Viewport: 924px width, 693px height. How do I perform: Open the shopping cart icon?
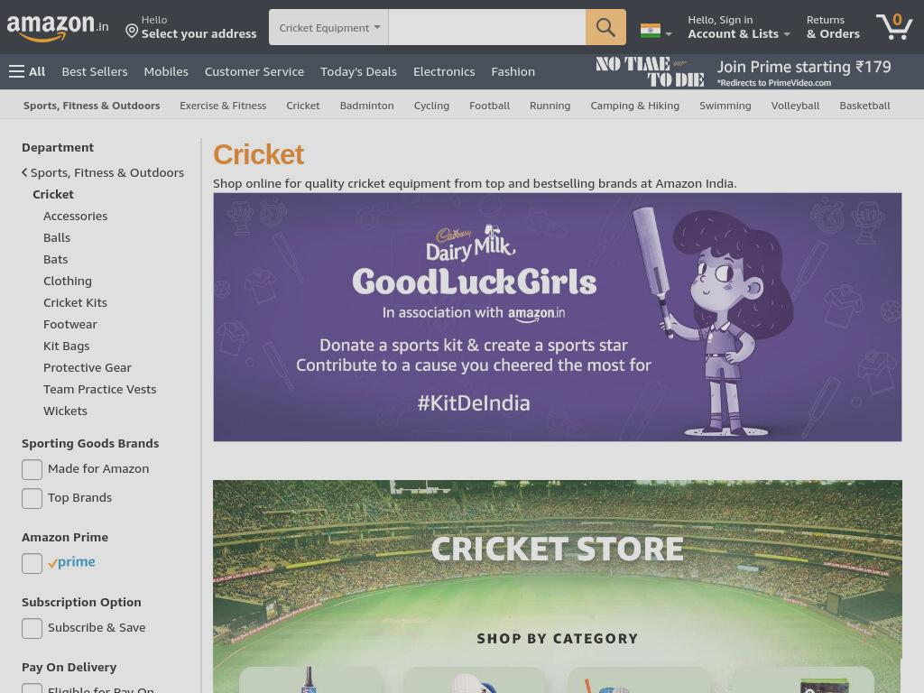point(894,26)
